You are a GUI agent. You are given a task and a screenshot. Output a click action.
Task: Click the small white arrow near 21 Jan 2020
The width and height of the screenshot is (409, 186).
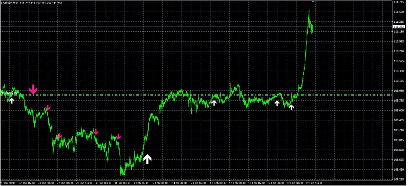(x=12, y=101)
